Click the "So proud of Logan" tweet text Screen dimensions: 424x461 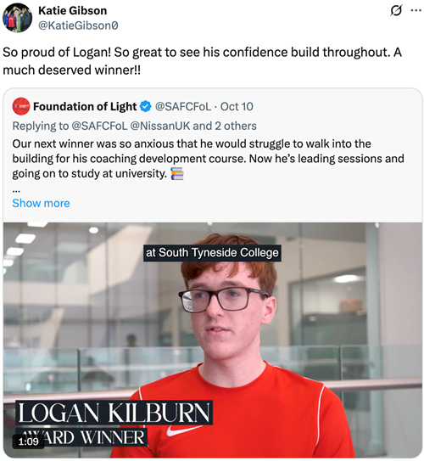[x=202, y=61]
